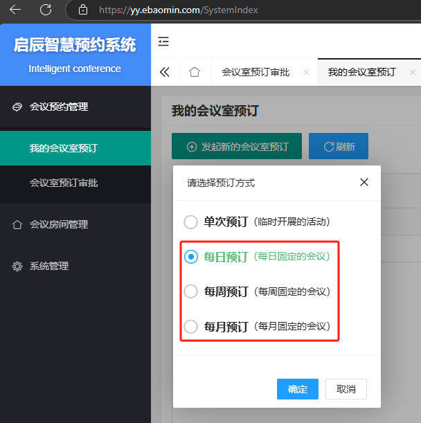Open the home tab icon
The height and width of the screenshot is (423, 421).
tap(195, 72)
